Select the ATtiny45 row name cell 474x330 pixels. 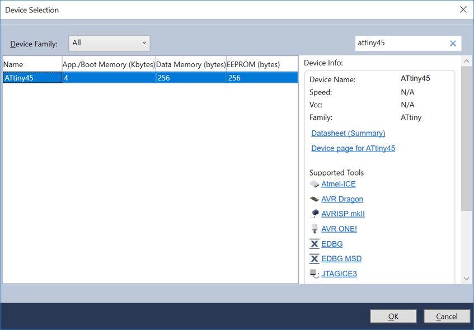tap(32, 78)
